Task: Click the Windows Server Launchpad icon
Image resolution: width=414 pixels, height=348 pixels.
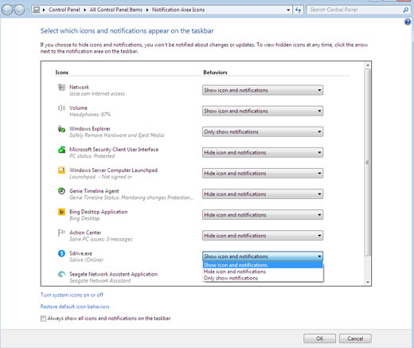Action: (x=61, y=170)
